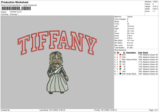Choose the Natural White thread swatch
Viewport: 159px width, 112px height.
click(x=120, y=59)
